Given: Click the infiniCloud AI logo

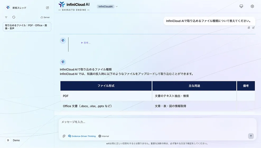Looking at the screenshot, I should click(74, 7).
